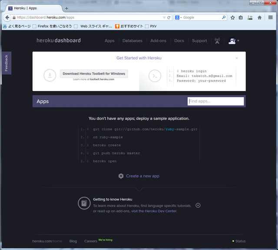This screenshot has width=278, height=250.
Task: Click the terminal prompt circle icon
Action: (x=155, y=76)
